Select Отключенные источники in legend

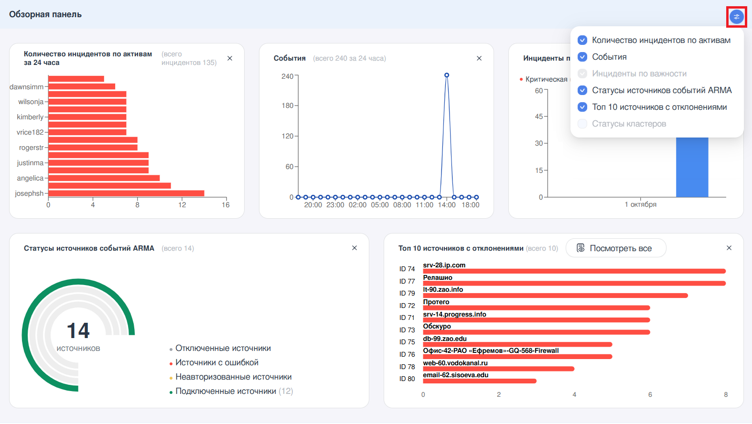(223, 349)
